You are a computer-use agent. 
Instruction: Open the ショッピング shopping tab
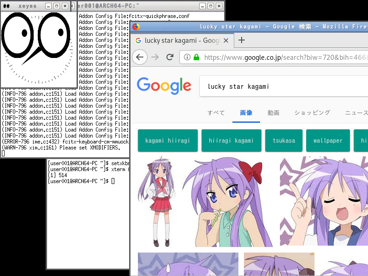click(x=312, y=113)
